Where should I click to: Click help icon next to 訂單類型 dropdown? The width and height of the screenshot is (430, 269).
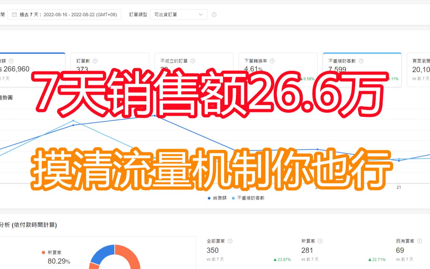pyautogui.click(x=214, y=15)
